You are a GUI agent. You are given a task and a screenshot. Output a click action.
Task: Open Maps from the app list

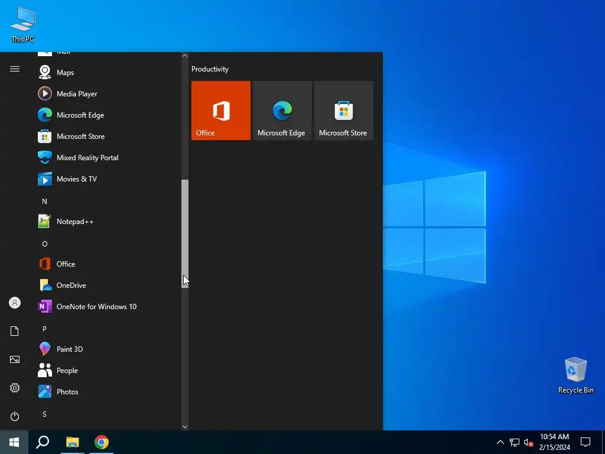coord(108,73)
